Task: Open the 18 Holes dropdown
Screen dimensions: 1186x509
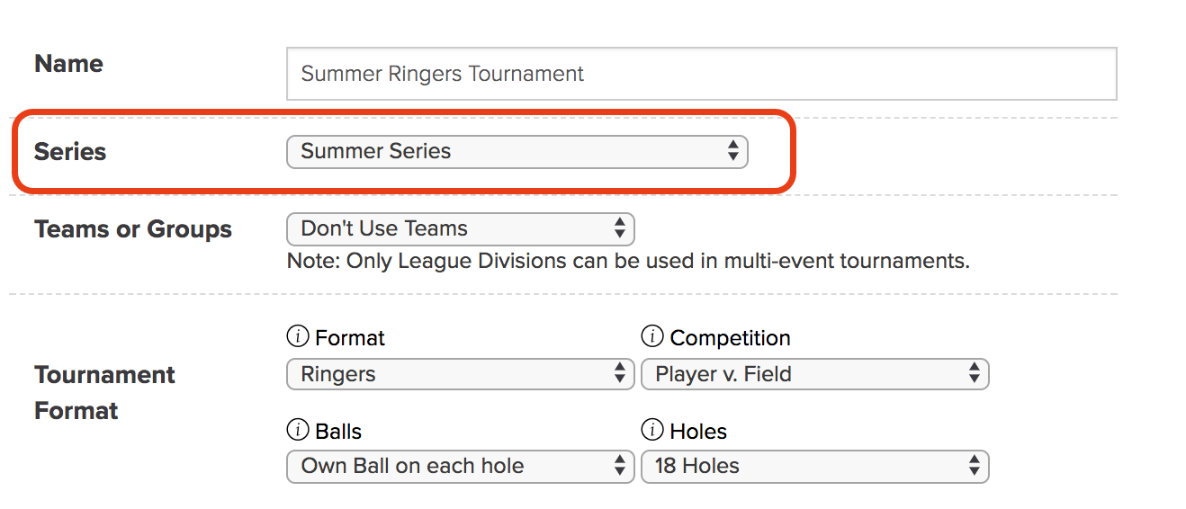Action: pyautogui.click(x=815, y=466)
